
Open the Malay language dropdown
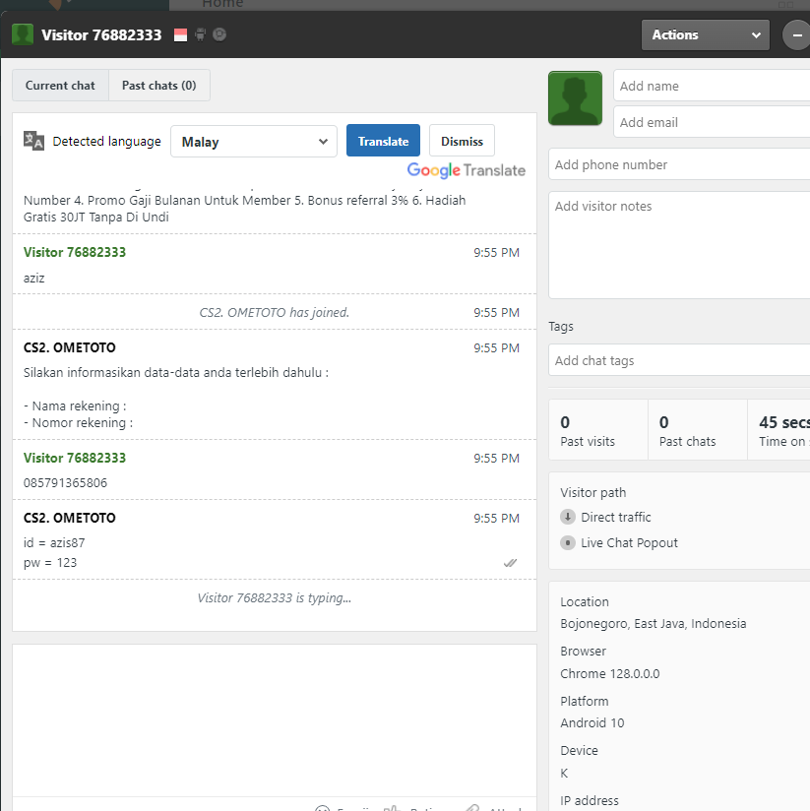coord(254,141)
